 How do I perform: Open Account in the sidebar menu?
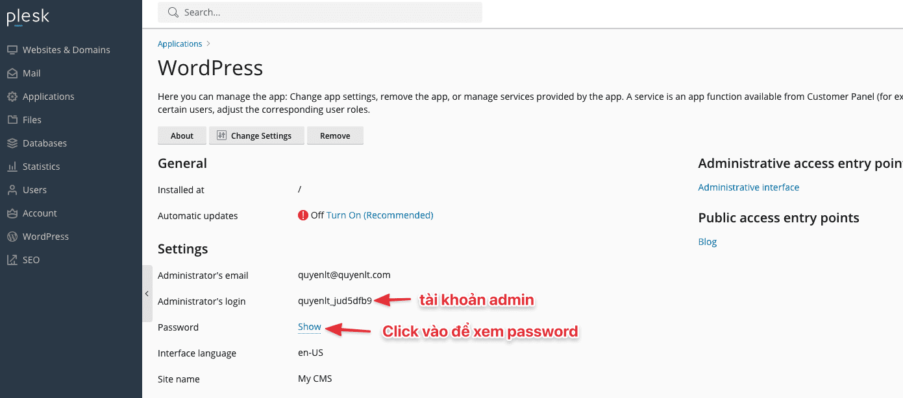click(x=40, y=213)
